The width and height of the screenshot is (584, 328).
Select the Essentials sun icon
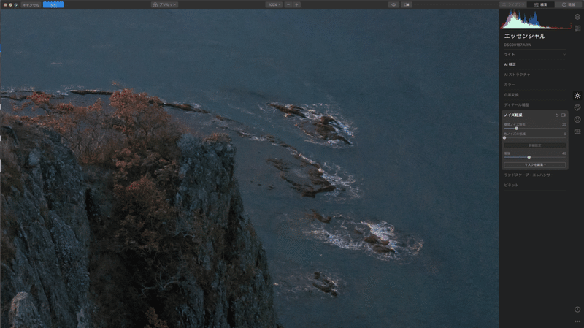point(577,96)
